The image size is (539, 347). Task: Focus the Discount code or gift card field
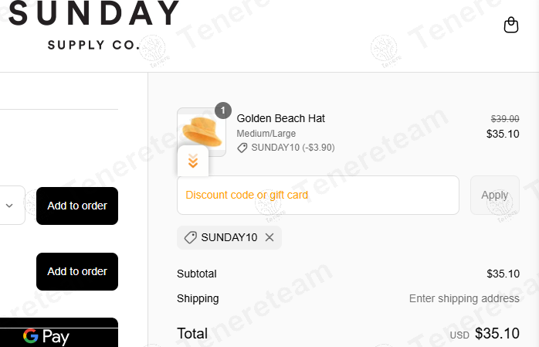coord(318,195)
